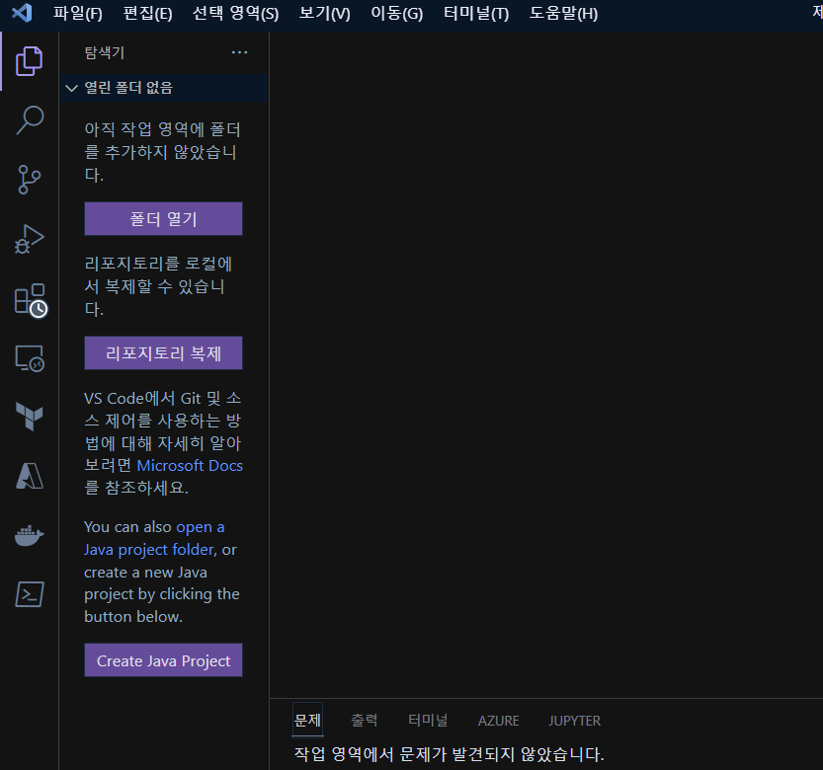Switch to the 문제 panel tab
Screen dimensions: 823x770
(307, 721)
